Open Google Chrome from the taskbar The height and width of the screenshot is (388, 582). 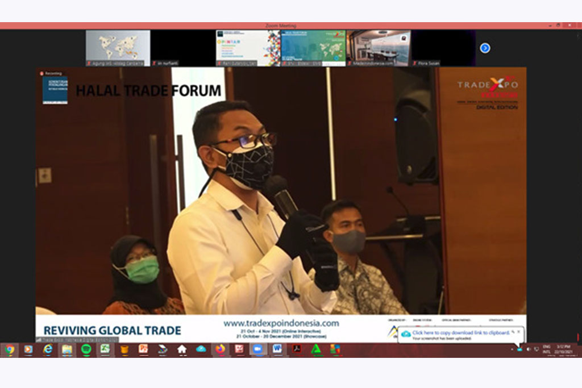coord(10,349)
